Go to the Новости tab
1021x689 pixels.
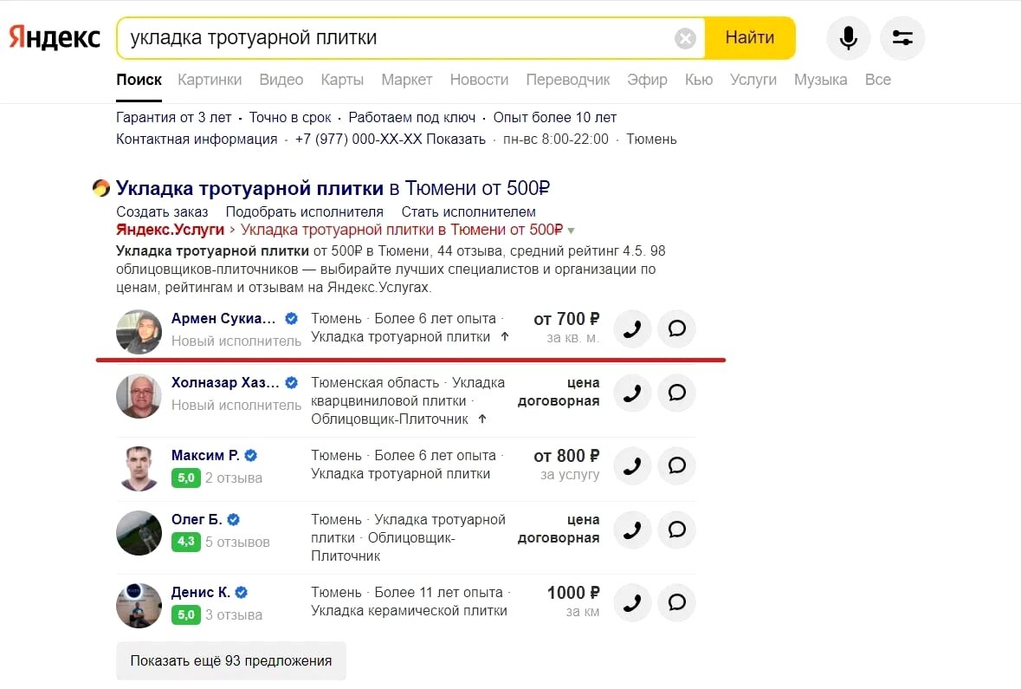pyautogui.click(x=479, y=80)
